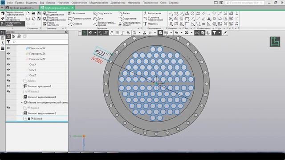Hide the Ось X axis
285x160 pixels.
pos(8,64)
